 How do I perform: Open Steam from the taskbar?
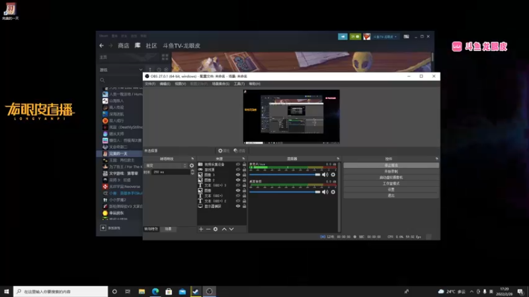coord(196,291)
